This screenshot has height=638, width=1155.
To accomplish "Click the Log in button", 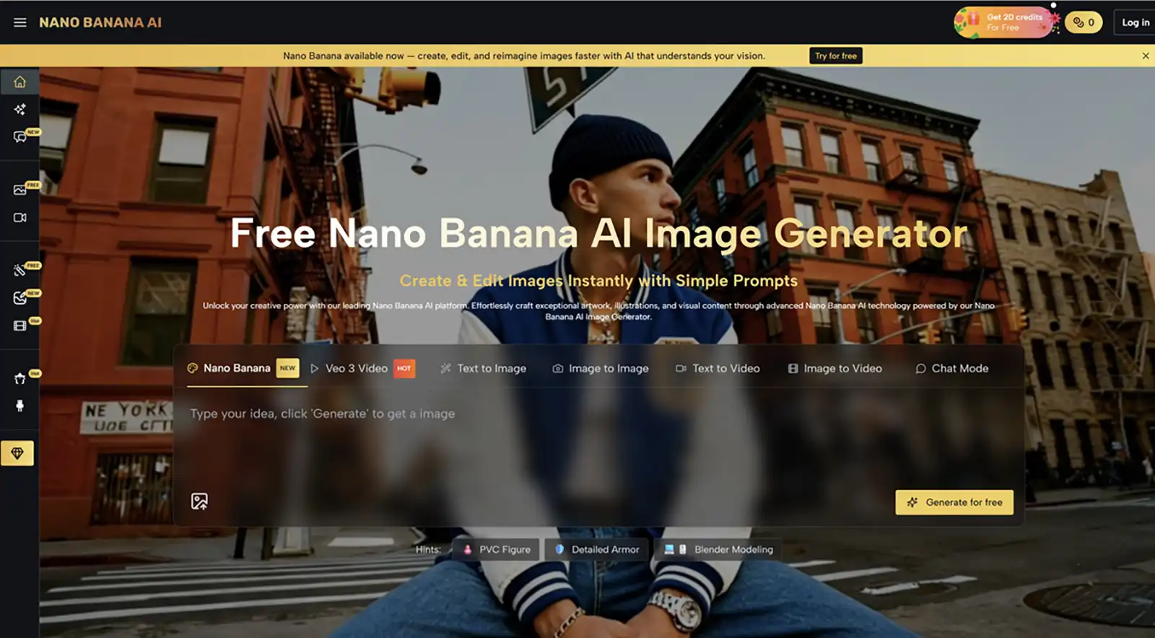I will (1135, 22).
